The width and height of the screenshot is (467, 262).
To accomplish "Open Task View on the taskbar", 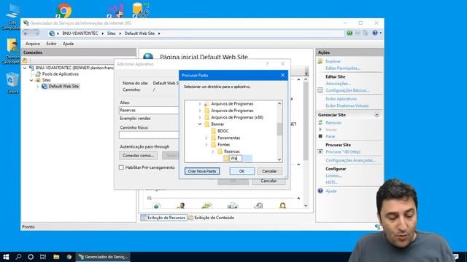I will (43, 257).
